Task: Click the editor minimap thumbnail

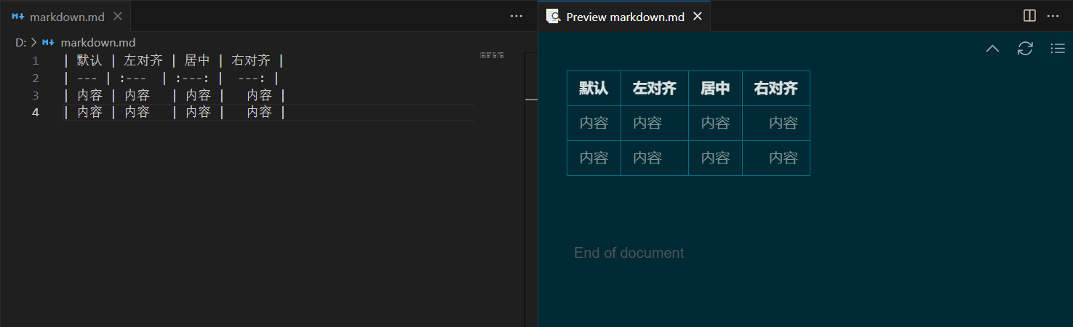Action: pyautogui.click(x=492, y=55)
